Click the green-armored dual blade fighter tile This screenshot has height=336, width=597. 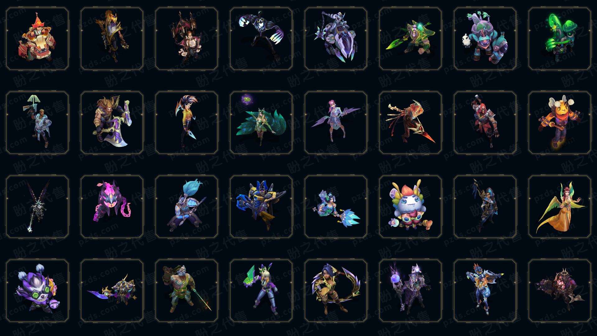pos(410,39)
